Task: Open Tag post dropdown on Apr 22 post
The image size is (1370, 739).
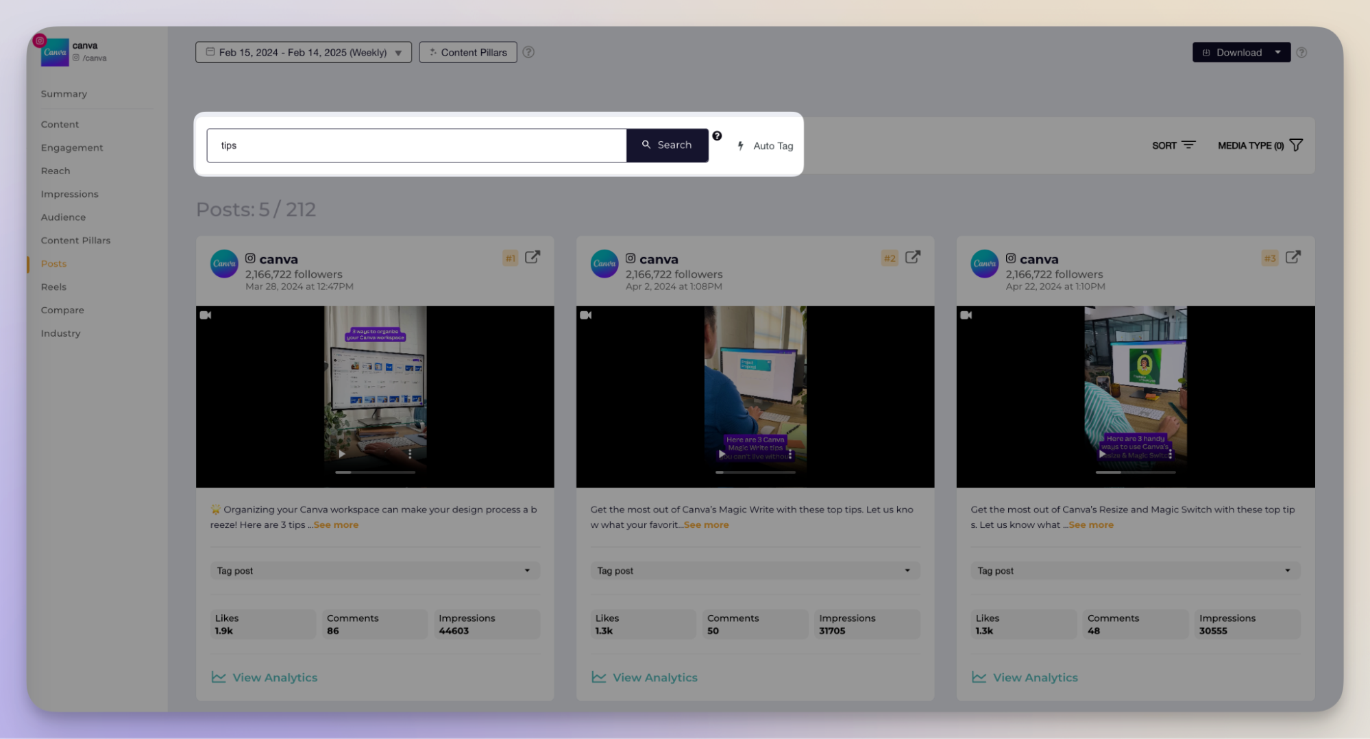Action: (1136, 570)
